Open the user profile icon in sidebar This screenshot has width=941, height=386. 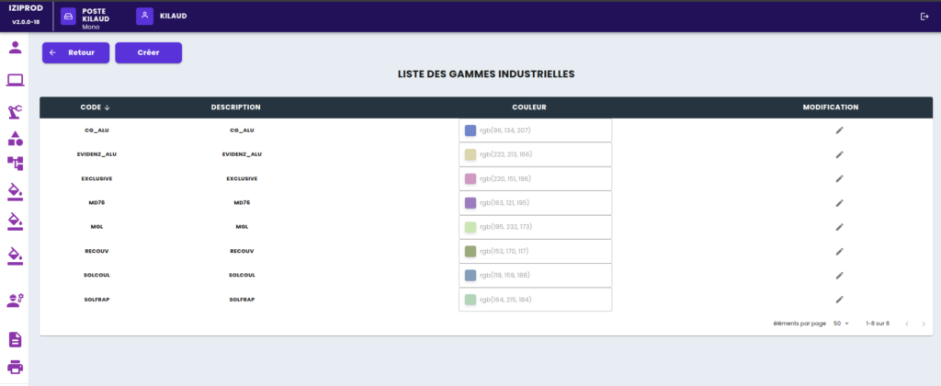[x=15, y=48]
